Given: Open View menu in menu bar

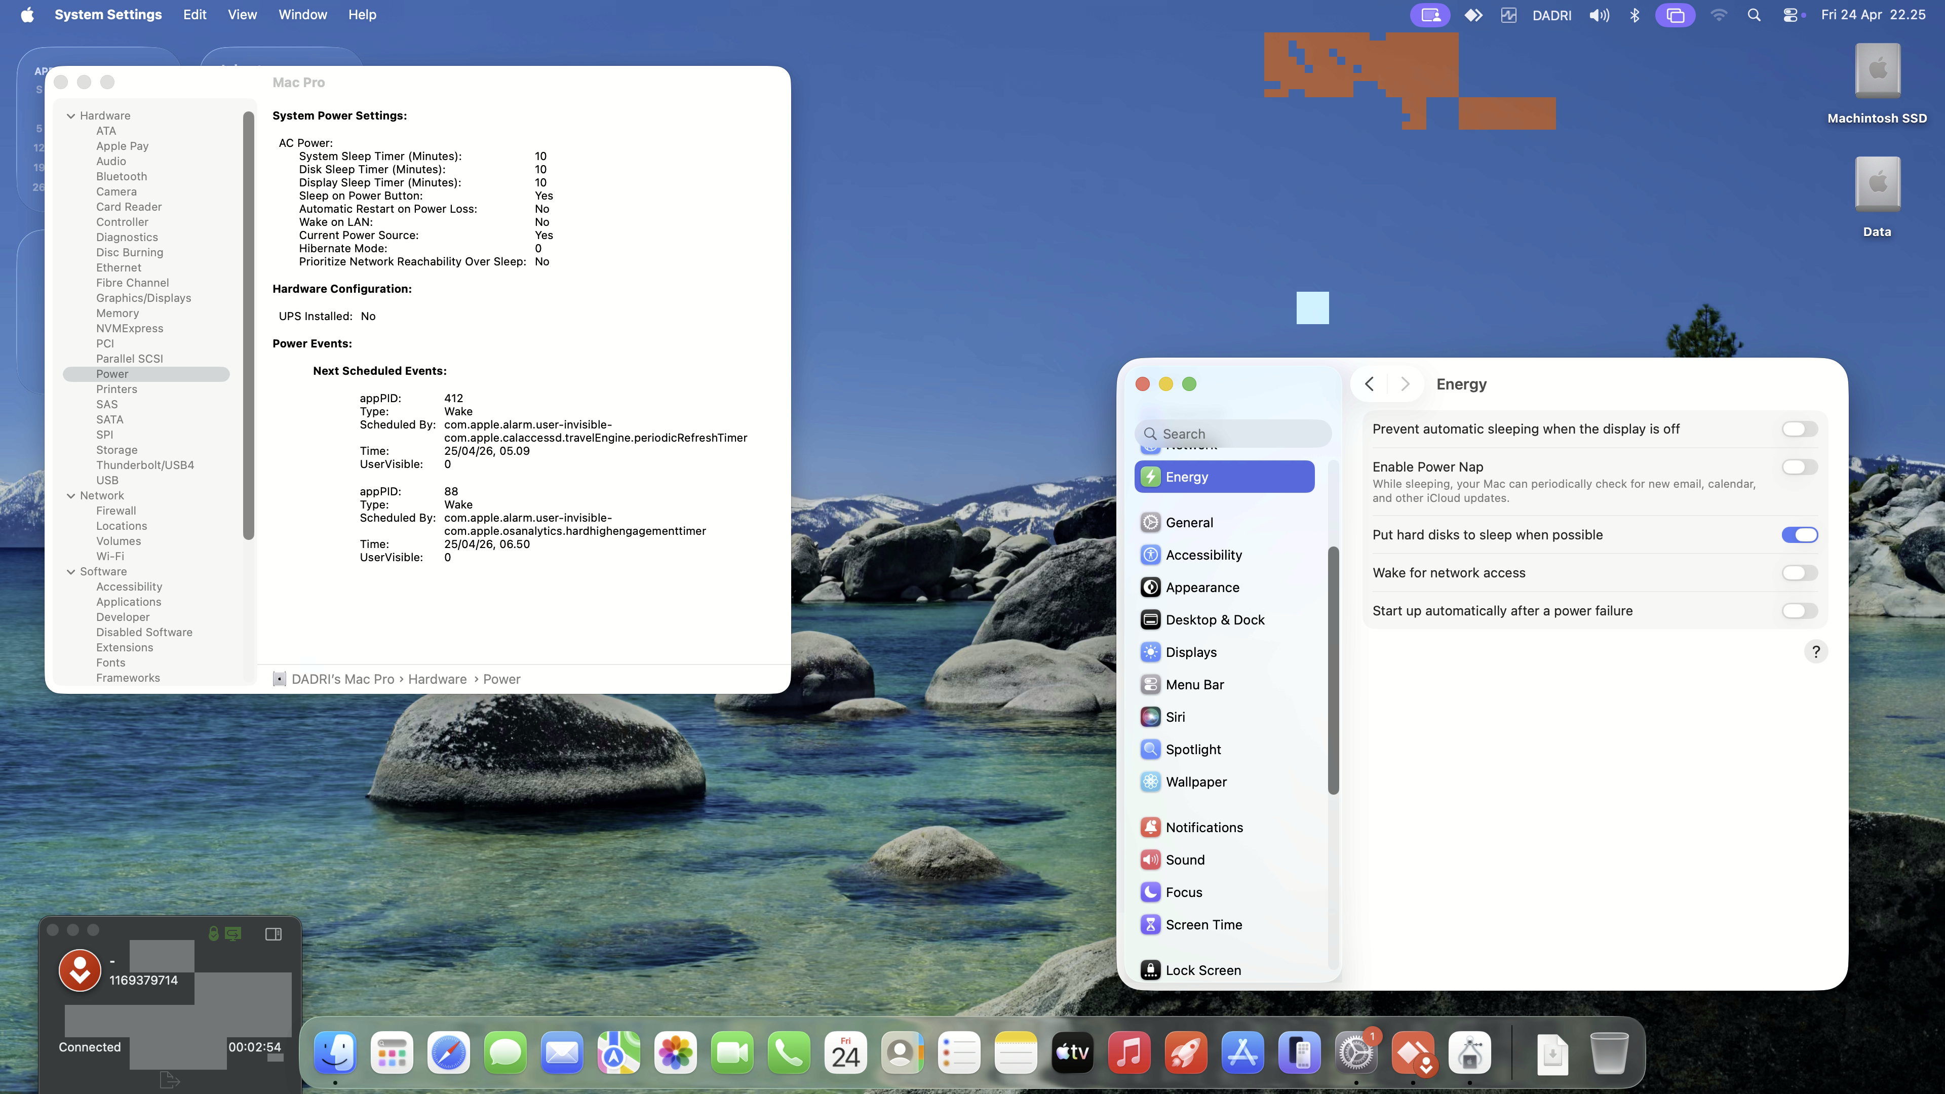Looking at the screenshot, I should click(243, 15).
